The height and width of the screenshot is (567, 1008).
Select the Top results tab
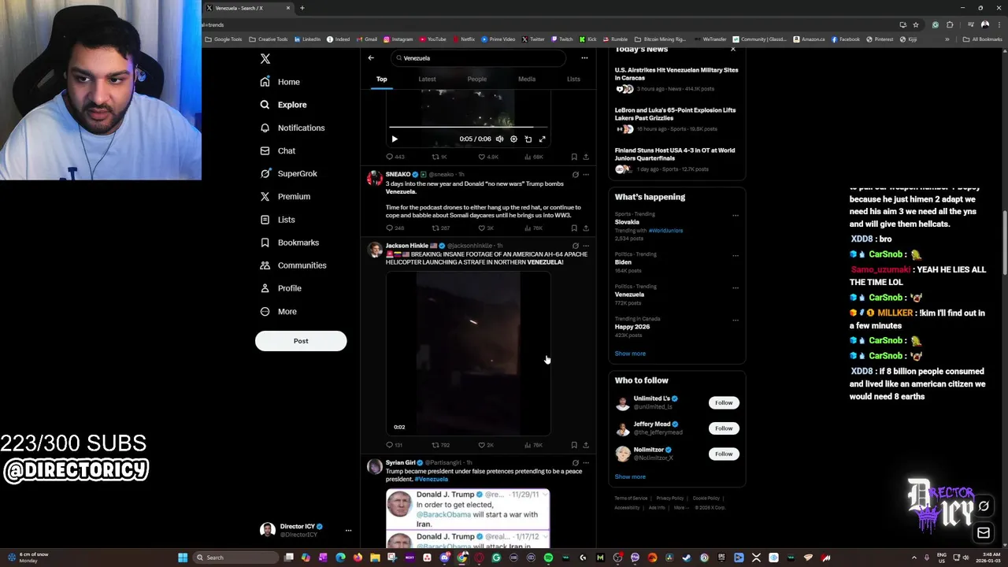pyautogui.click(x=381, y=79)
